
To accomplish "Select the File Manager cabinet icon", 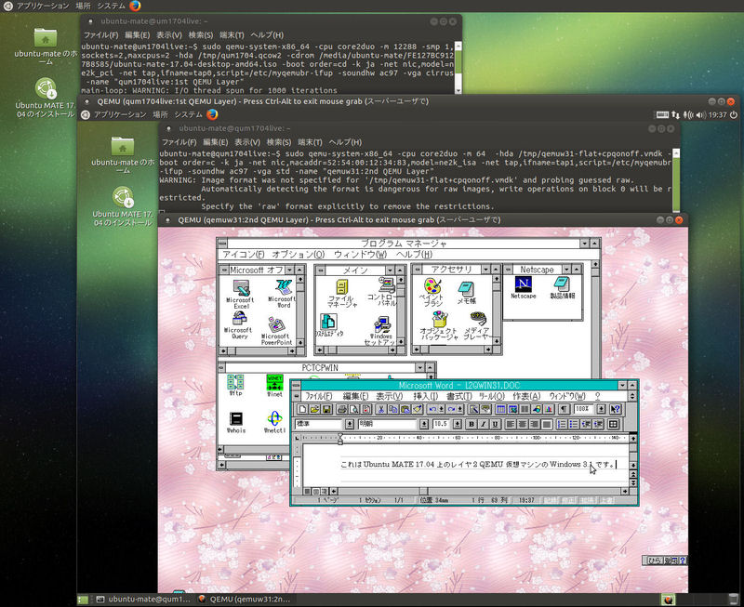I will coord(342,293).
